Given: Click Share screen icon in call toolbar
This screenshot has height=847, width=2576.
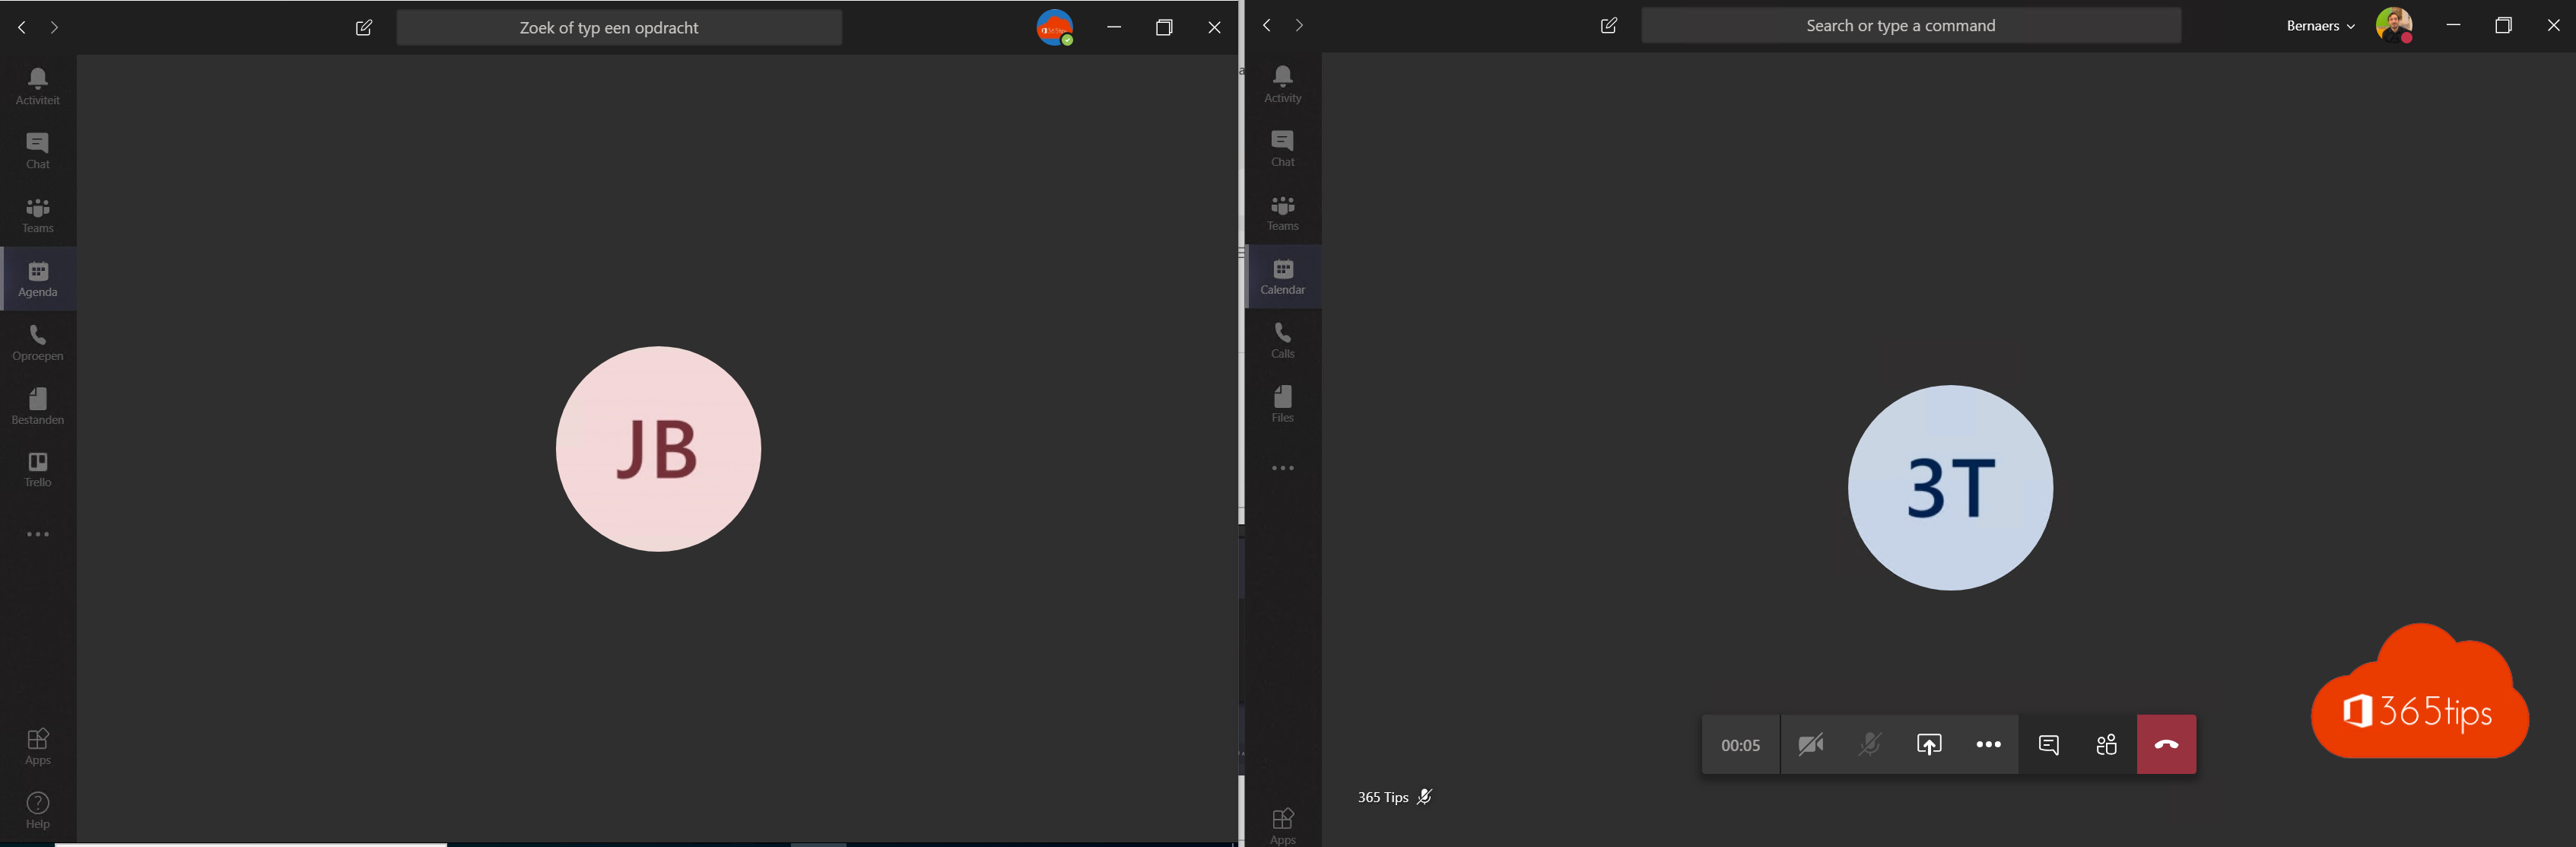Looking at the screenshot, I should 1927,744.
